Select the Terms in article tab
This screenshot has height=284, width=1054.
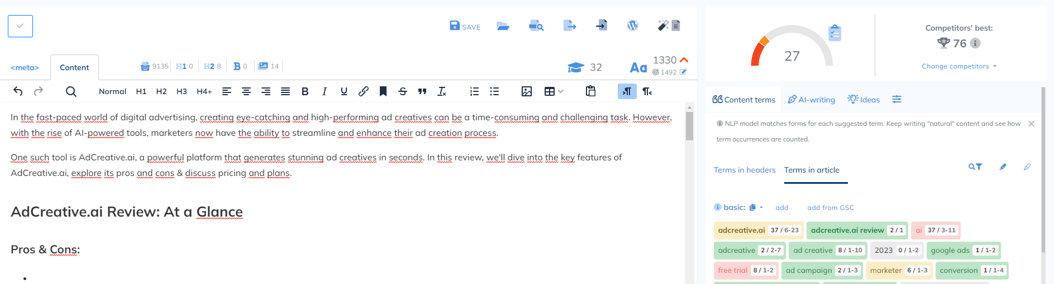point(812,170)
